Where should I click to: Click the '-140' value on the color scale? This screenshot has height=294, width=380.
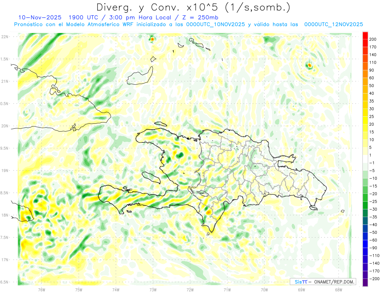pos(374,264)
